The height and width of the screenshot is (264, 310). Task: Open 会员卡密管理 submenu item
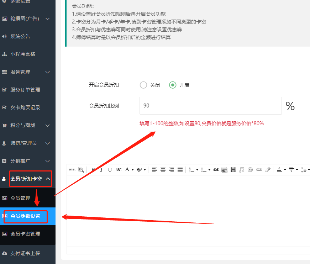tap(28, 234)
